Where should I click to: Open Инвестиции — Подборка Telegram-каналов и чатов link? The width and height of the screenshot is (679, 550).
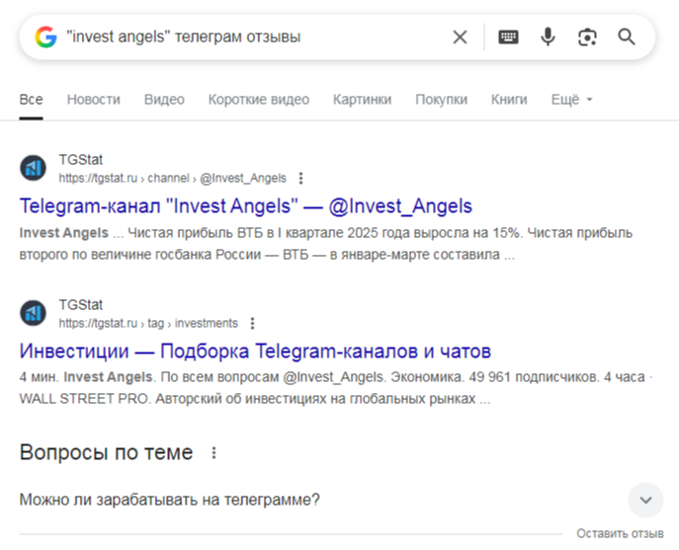pyautogui.click(x=255, y=351)
